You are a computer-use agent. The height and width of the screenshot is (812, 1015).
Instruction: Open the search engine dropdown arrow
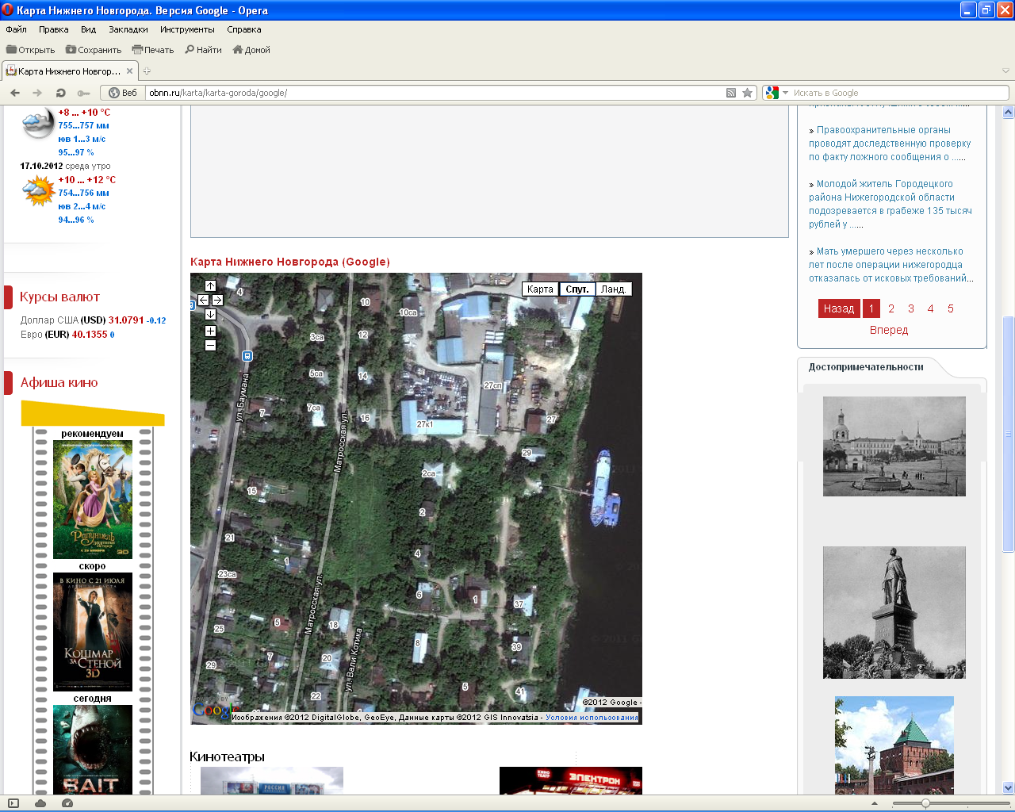click(786, 93)
